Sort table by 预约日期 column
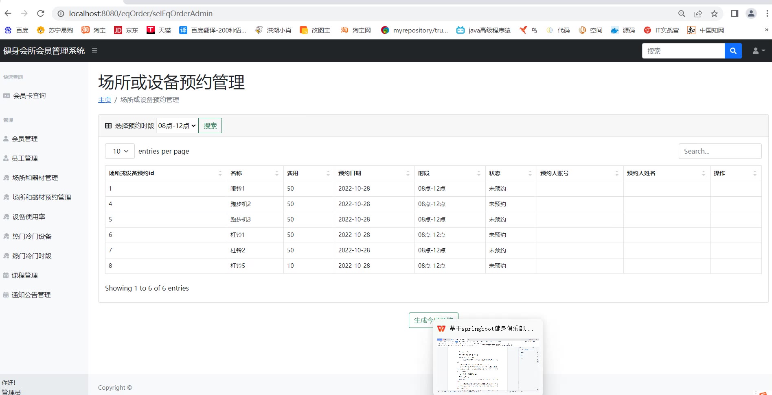This screenshot has height=395, width=772. pyautogui.click(x=374, y=173)
